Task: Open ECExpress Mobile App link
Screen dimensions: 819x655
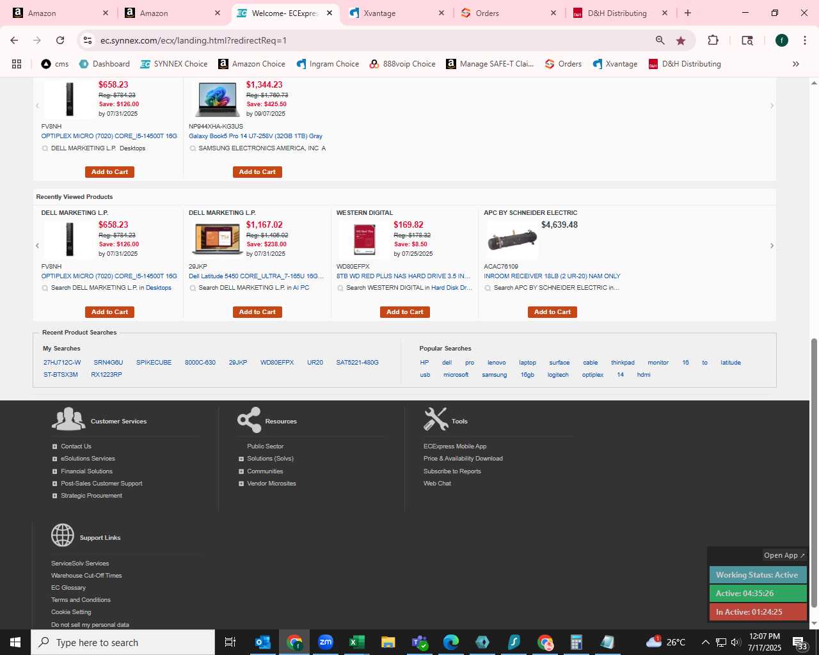Action: click(x=455, y=446)
